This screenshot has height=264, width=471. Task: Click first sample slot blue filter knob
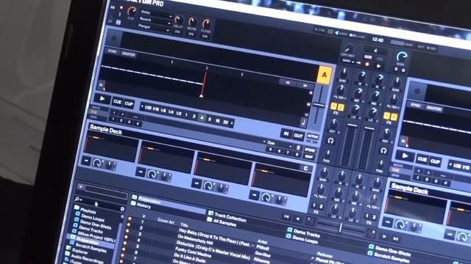tap(97, 163)
